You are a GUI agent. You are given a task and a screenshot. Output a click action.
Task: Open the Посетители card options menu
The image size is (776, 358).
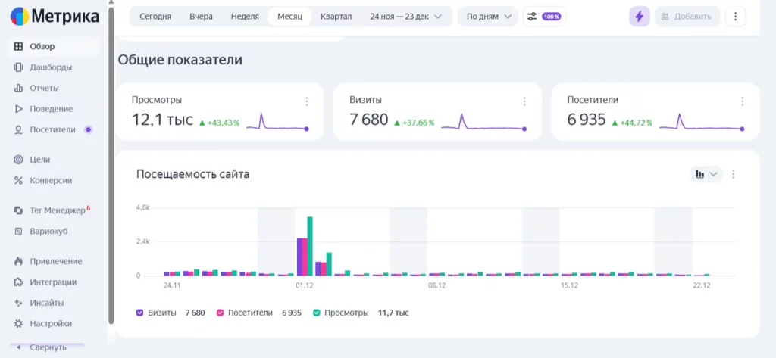[743, 101]
